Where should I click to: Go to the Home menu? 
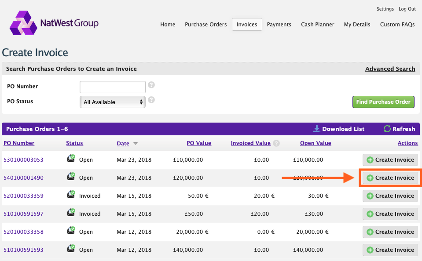click(168, 25)
